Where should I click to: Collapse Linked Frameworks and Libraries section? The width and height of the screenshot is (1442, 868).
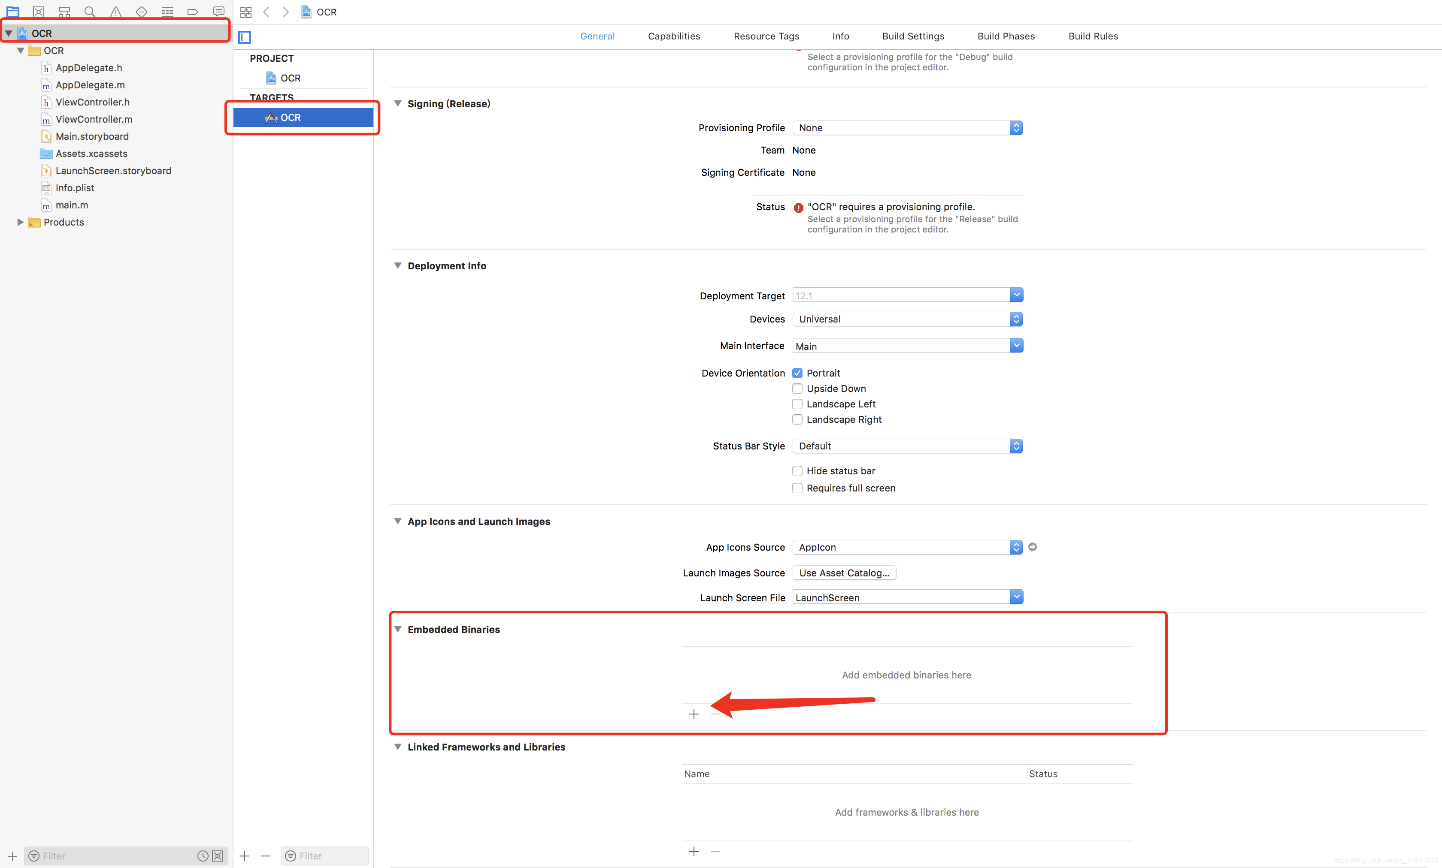point(398,747)
